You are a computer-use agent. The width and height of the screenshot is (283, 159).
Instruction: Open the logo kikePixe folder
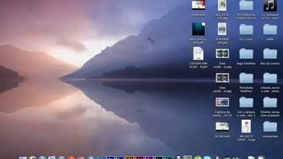[x=246, y=54]
